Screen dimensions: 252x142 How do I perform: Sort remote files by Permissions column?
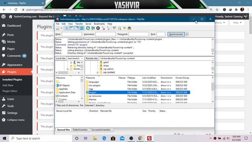pos(167,78)
